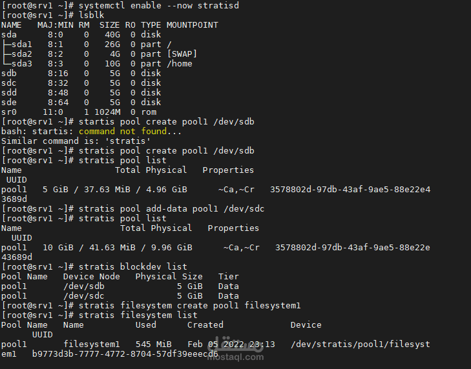The image size is (471, 369).
Task: Click the 'stratis blockdev list' command
Action: (132, 266)
